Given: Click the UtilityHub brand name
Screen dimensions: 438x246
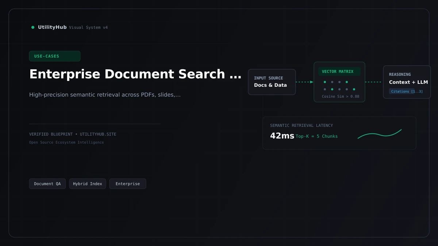Looking at the screenshot, I should pyautogui.click(x=52, y=27).
